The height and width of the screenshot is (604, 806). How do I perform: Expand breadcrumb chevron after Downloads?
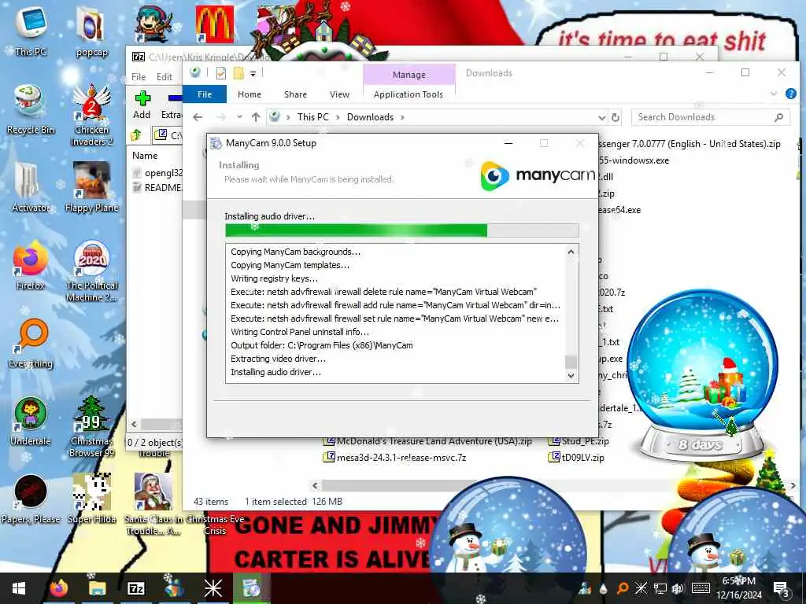coord(402,118)
